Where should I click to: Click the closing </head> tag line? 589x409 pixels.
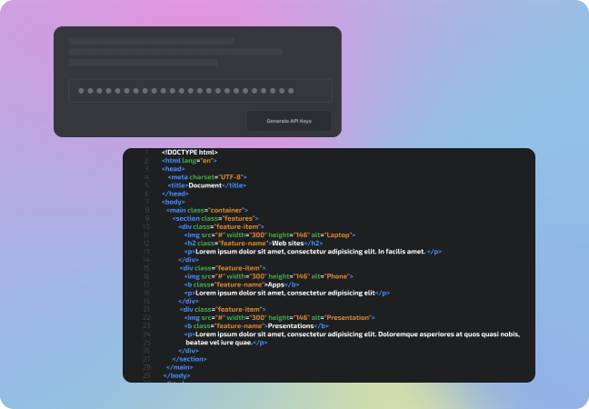point(175,194)
